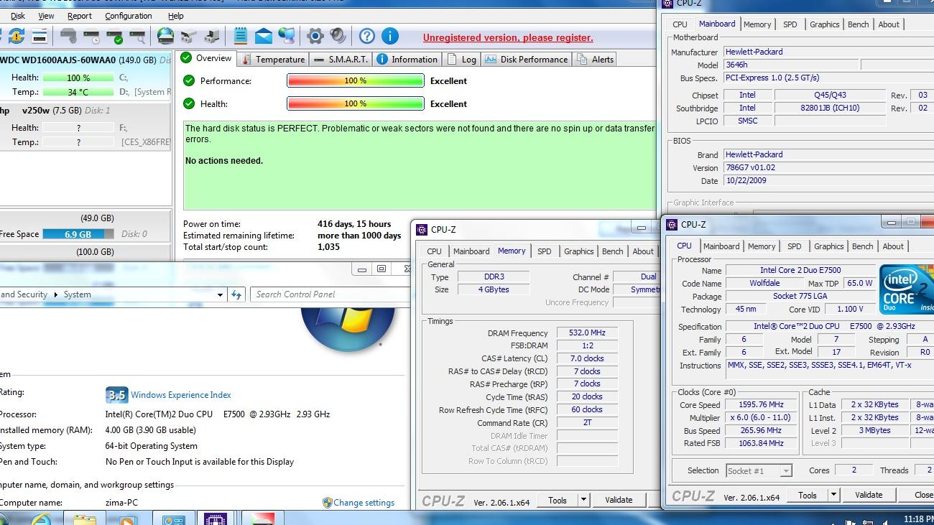
Task: Click the blue info icon in the toolbar
Action: (390, 36)
